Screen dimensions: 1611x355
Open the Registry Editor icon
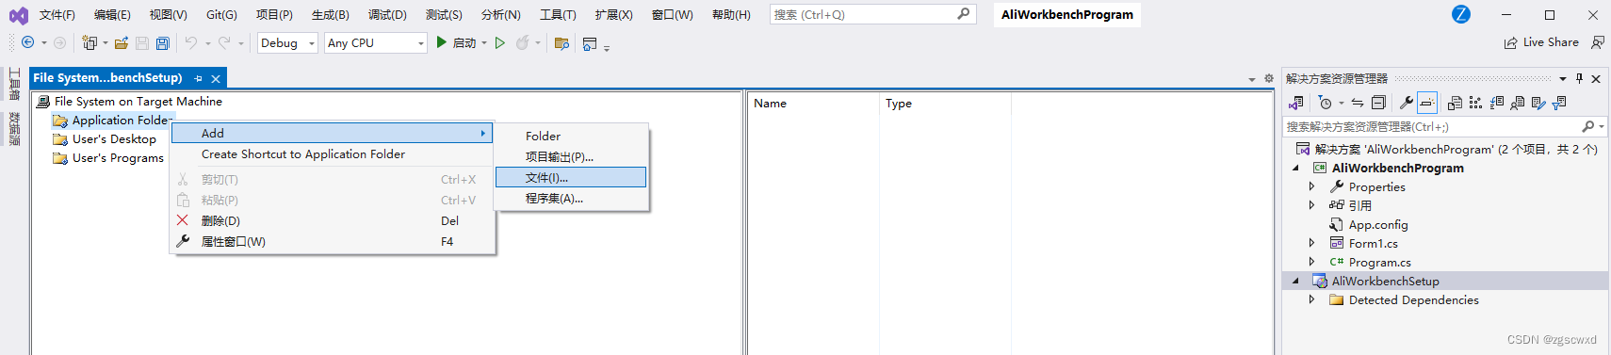[1475, 103]
